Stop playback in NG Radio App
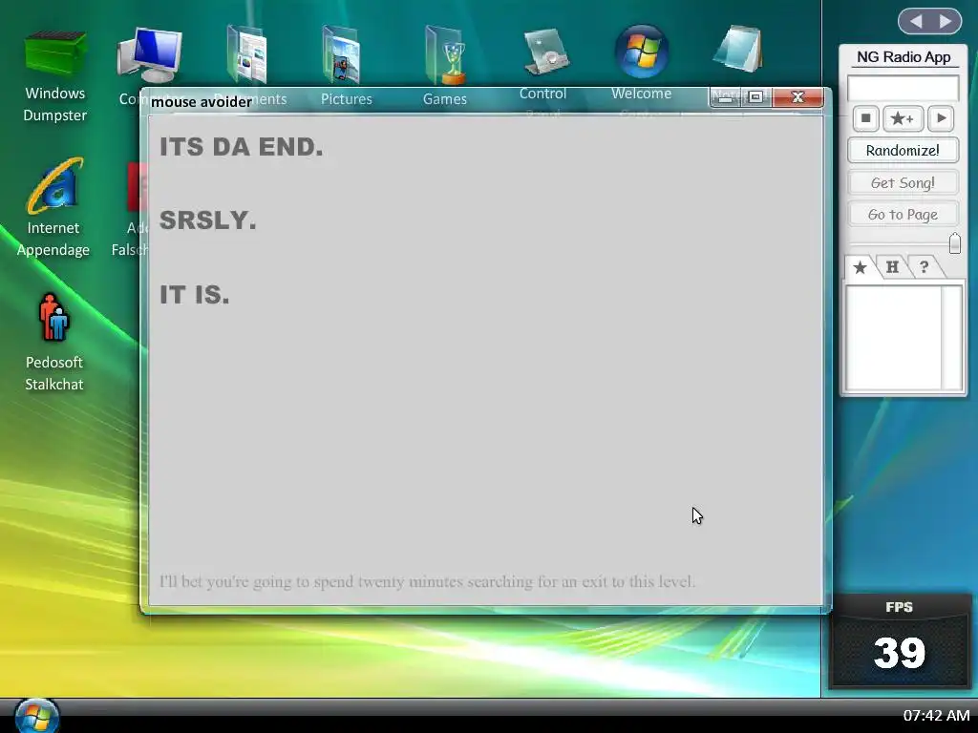978x733 pixels. [x=865, y=118]
